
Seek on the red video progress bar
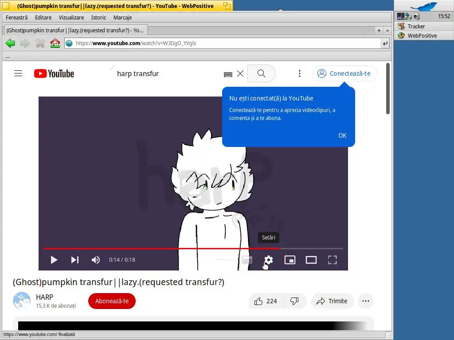[x=193, y=248]
